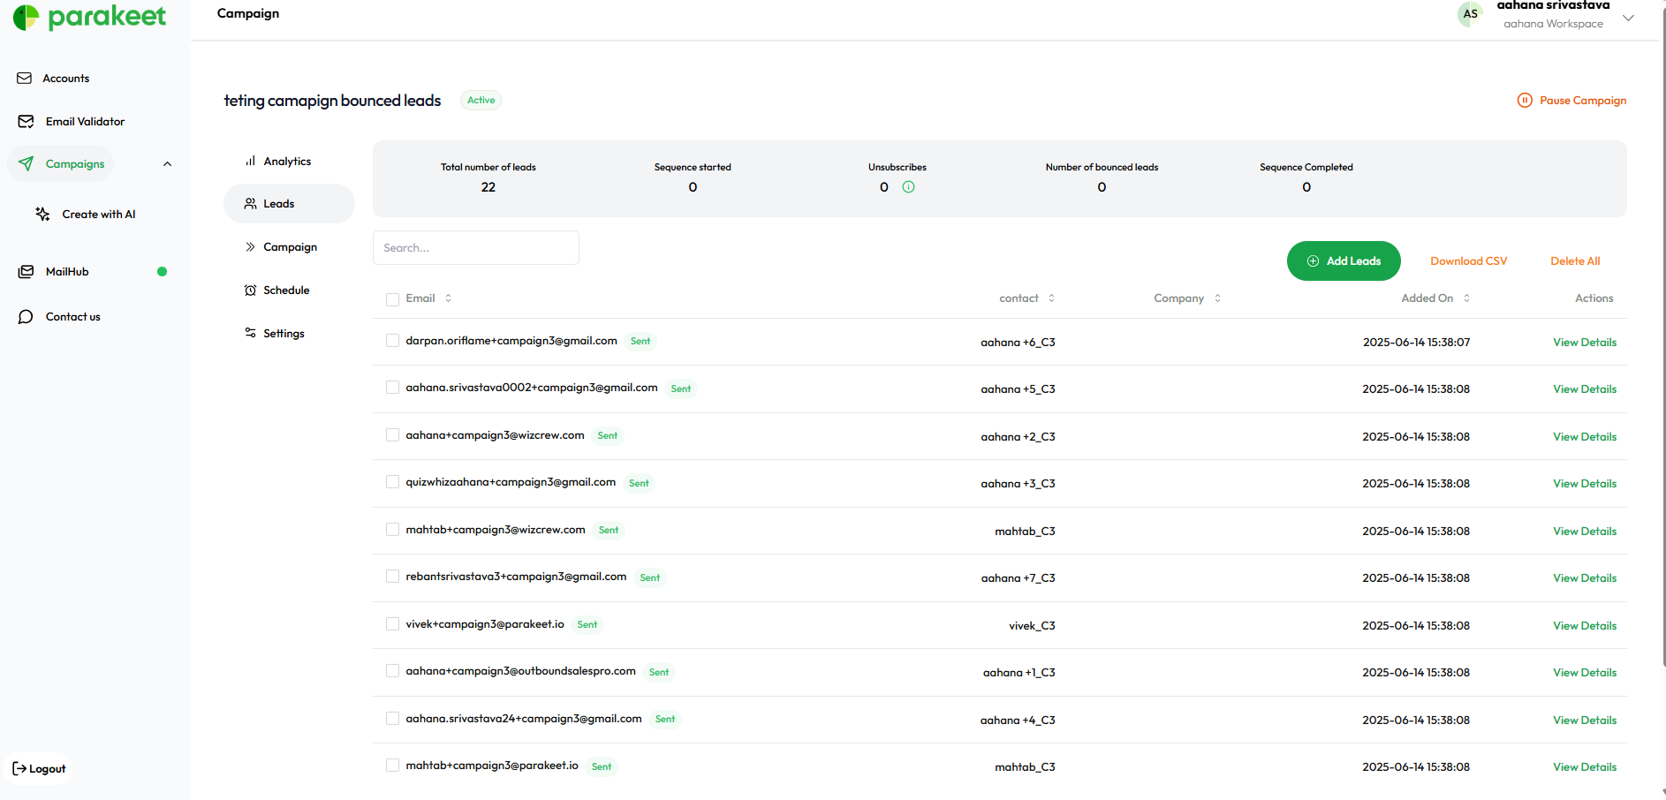Click the Unsubscribes info icon
The height and width of the screenshot is (800, 1666).
tap(908, 187)
